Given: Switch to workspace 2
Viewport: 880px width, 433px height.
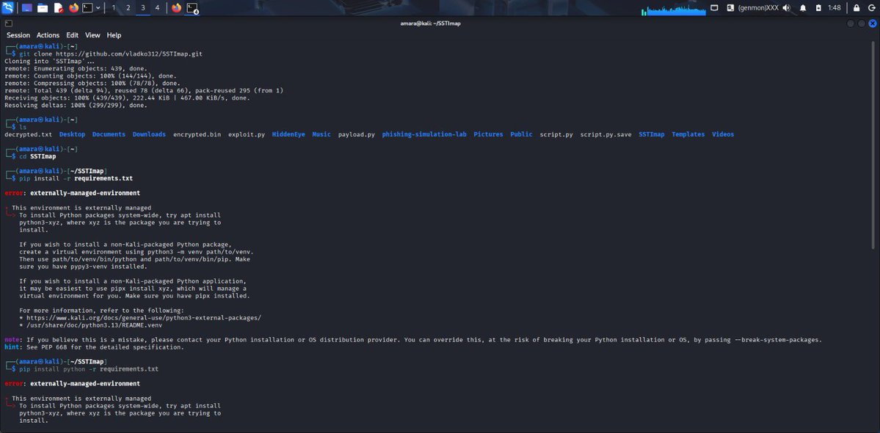Looking at the screenshot, I should (128, 8).
